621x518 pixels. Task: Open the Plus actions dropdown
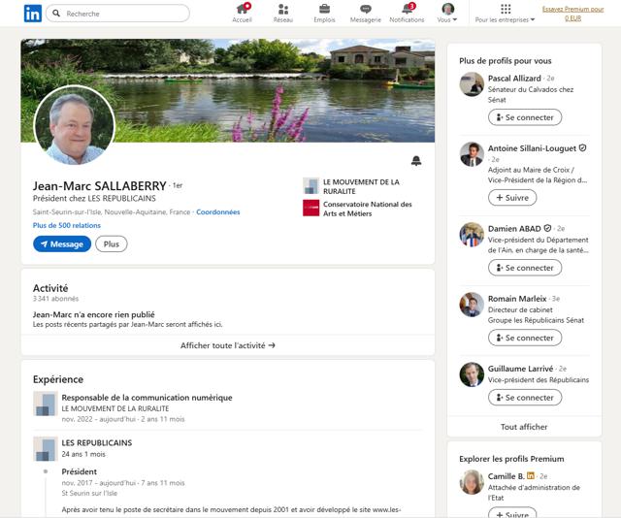tap(112, 244)
